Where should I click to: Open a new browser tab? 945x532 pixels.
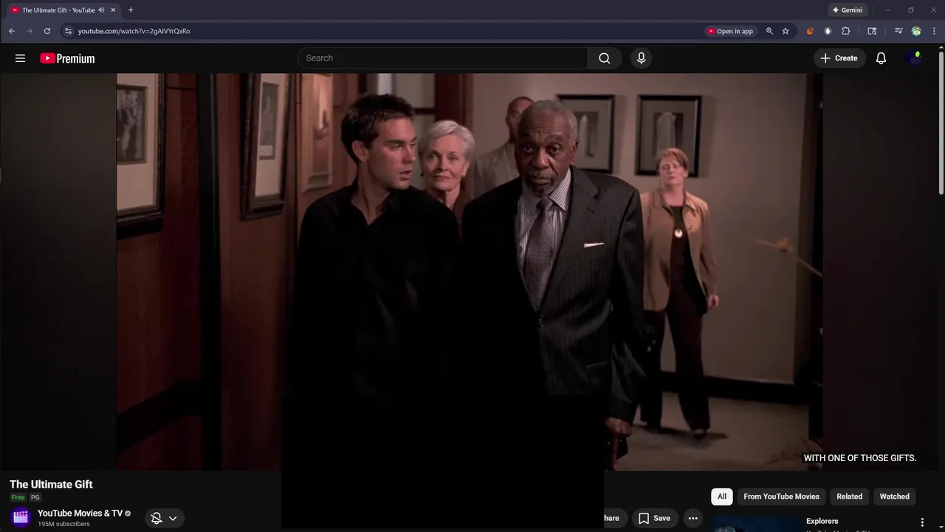[x=131, y=10]
